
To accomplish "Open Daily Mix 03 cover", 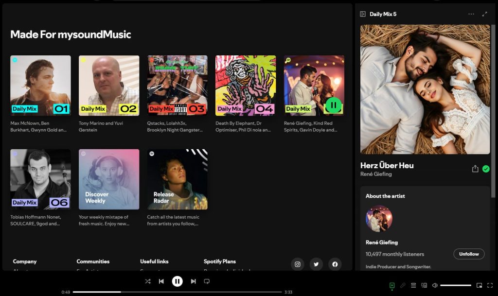I will click(177, 86).
